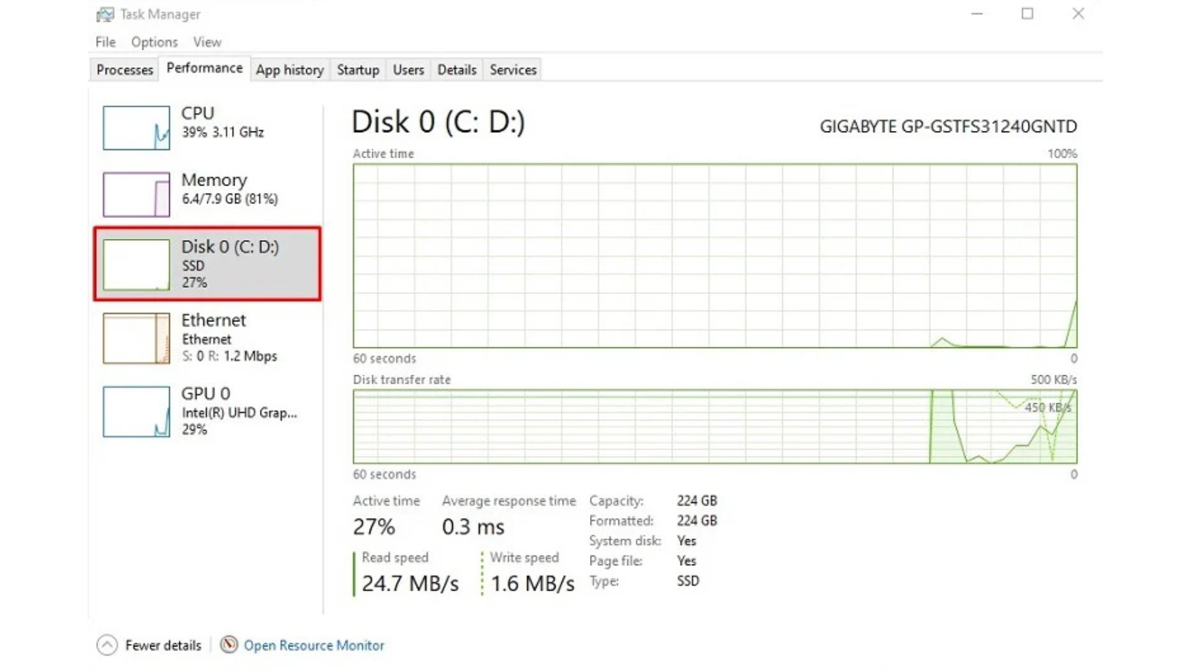The image size is (1191, 670).
Task: Open the View menu
Action: click(207, 42)
